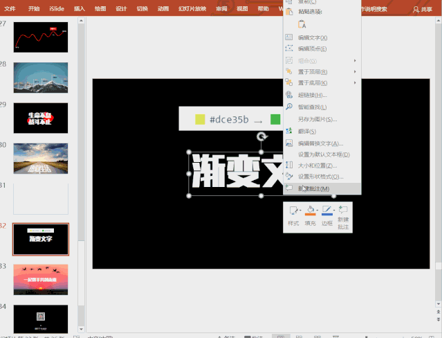Open Format Shape (设置形状格式) entry

[x=322, y=177]
